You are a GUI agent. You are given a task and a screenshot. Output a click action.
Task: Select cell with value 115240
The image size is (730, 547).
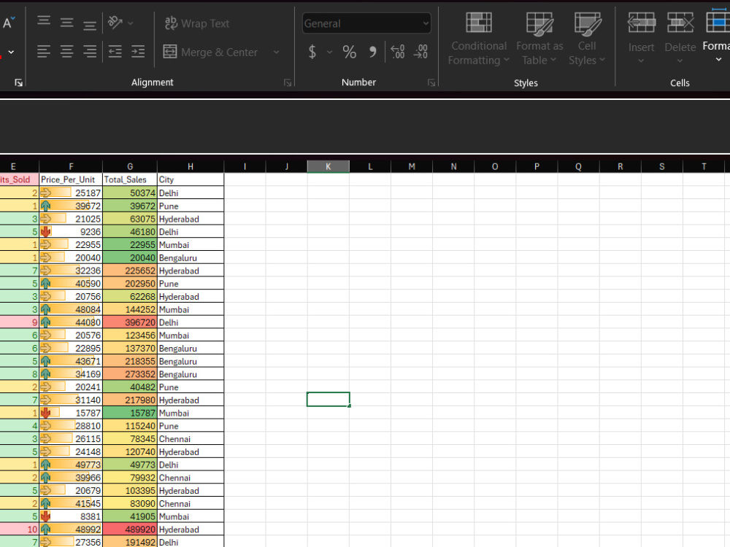tap(130, 426)
